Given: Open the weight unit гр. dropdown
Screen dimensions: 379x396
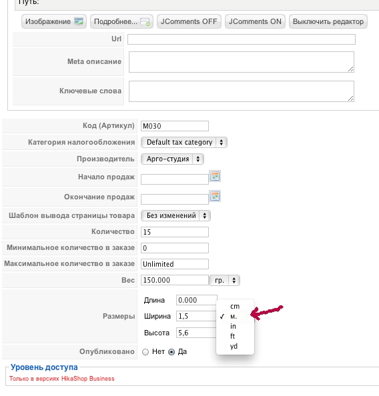Looking at the screenshot, I should 225,280.
